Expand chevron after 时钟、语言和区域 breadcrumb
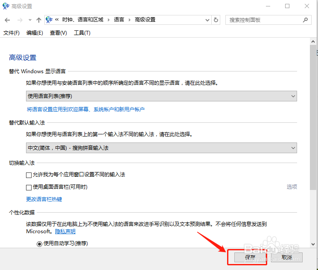The width and height of the screenshot is (318, 270). click(108, 20)
